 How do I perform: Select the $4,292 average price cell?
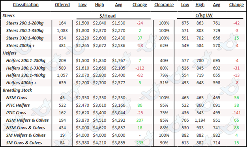pyautogui.click(x=119, y=121)
